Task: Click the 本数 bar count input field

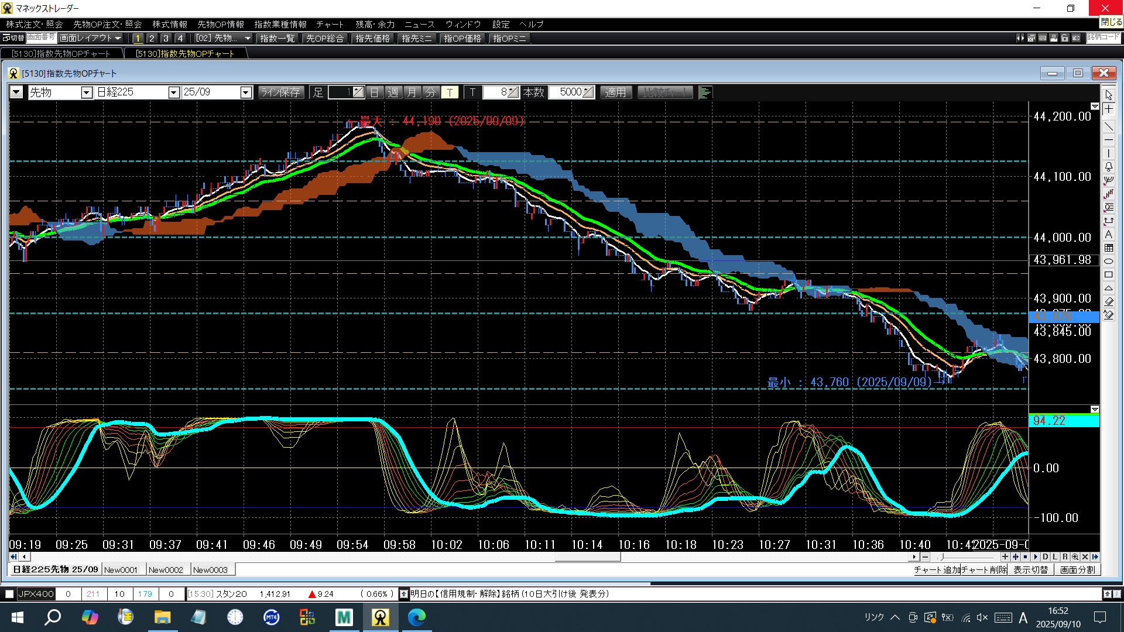Action: point(567,92)
